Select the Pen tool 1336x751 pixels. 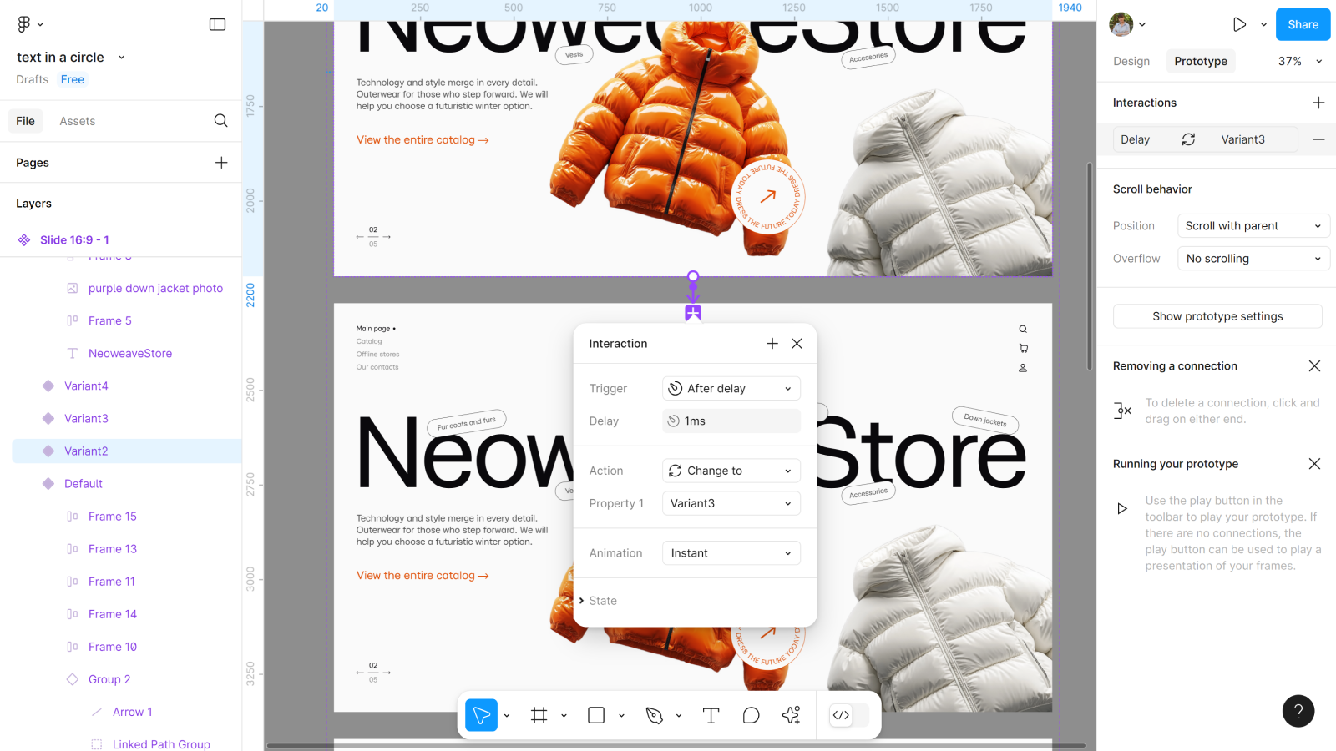coord(654,715)
